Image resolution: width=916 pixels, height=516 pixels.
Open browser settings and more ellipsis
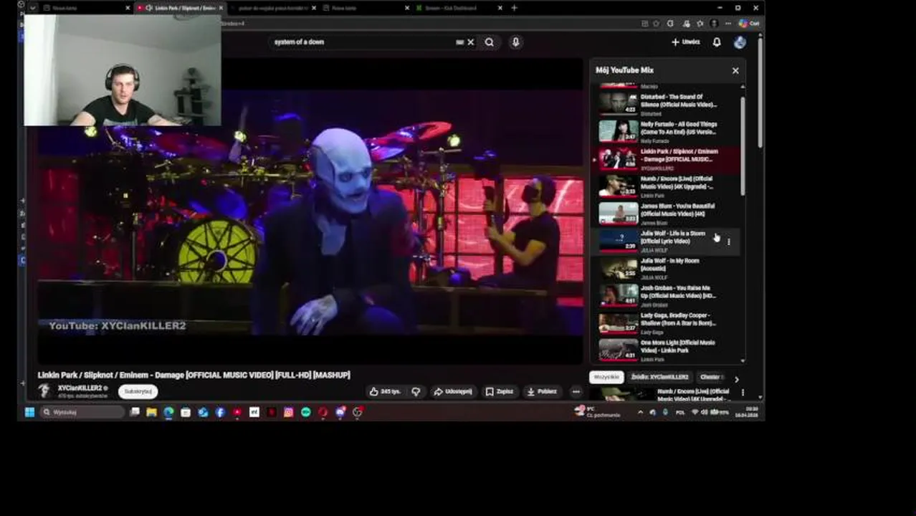click(x=728, y=24)
